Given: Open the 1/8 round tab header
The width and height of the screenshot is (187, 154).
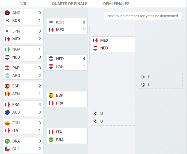Looking at the screenshot, I should 23,4.
